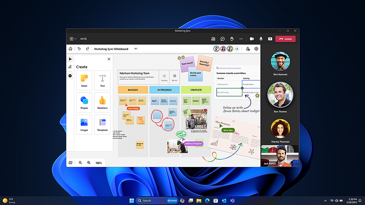Open the Templates gallery tile
This screenshot has height=205, width=365.
pos(102,124)
